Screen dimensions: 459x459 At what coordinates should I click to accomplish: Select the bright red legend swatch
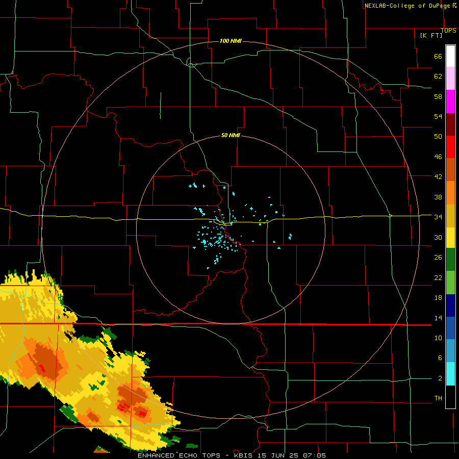[450, 147]
